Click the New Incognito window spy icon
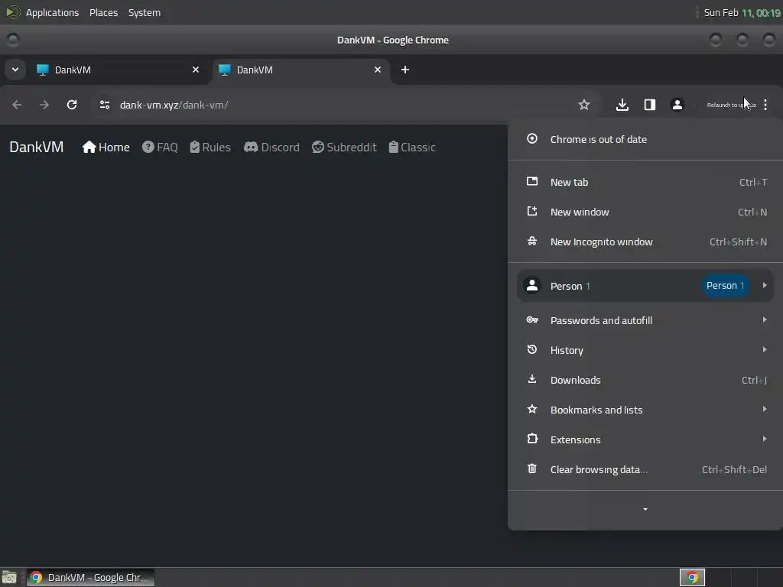Image resolution: width=783 pixels, height=587 pixels. pos(532,241)
